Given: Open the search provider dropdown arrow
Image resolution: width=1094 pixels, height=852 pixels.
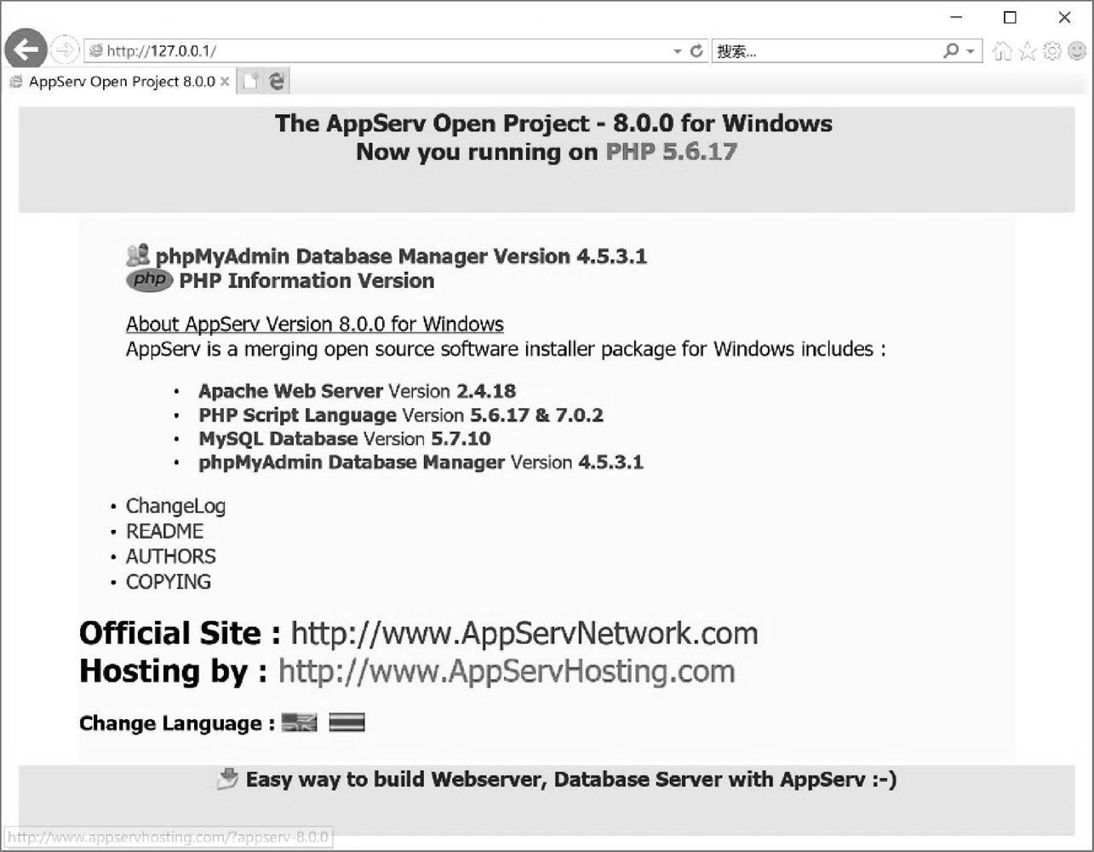Looking at the screenshot, I should pos(971,51).
